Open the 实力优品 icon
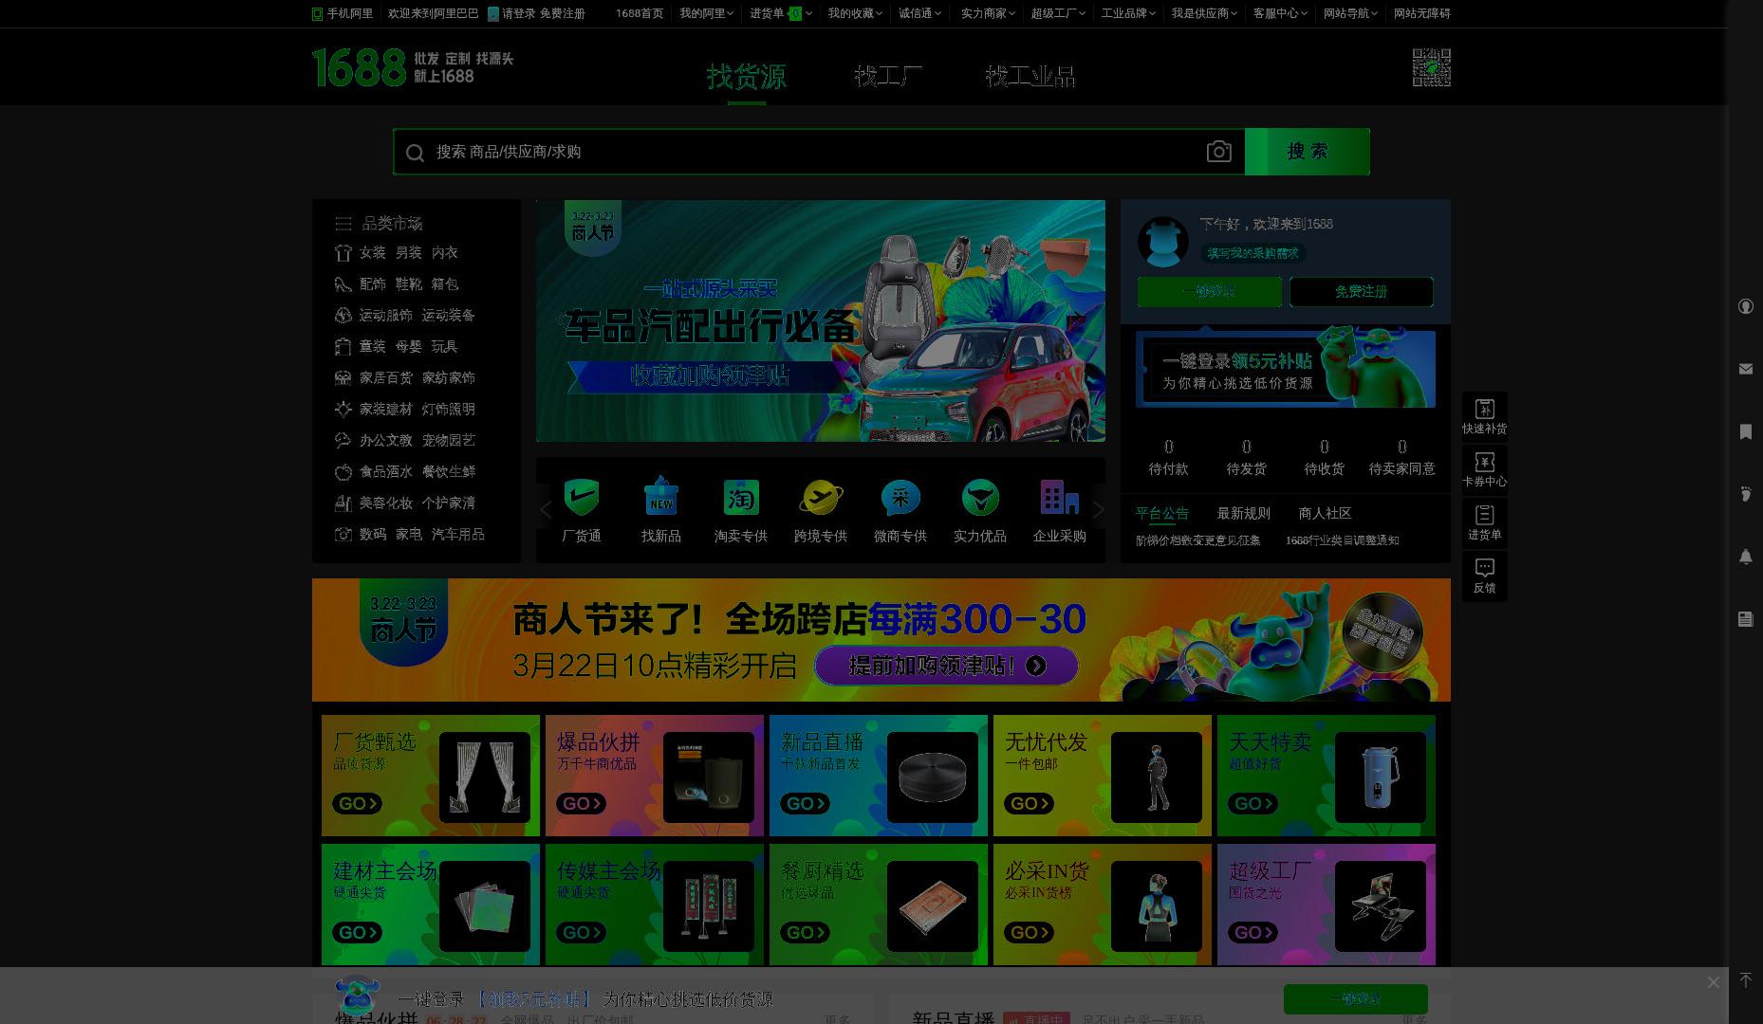 point(980,497)
